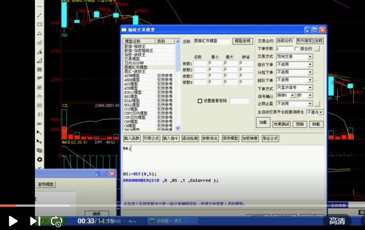This screenshot has height=230, width=365.
Task: Click the 插入函数 button
Action: (132, 138)
